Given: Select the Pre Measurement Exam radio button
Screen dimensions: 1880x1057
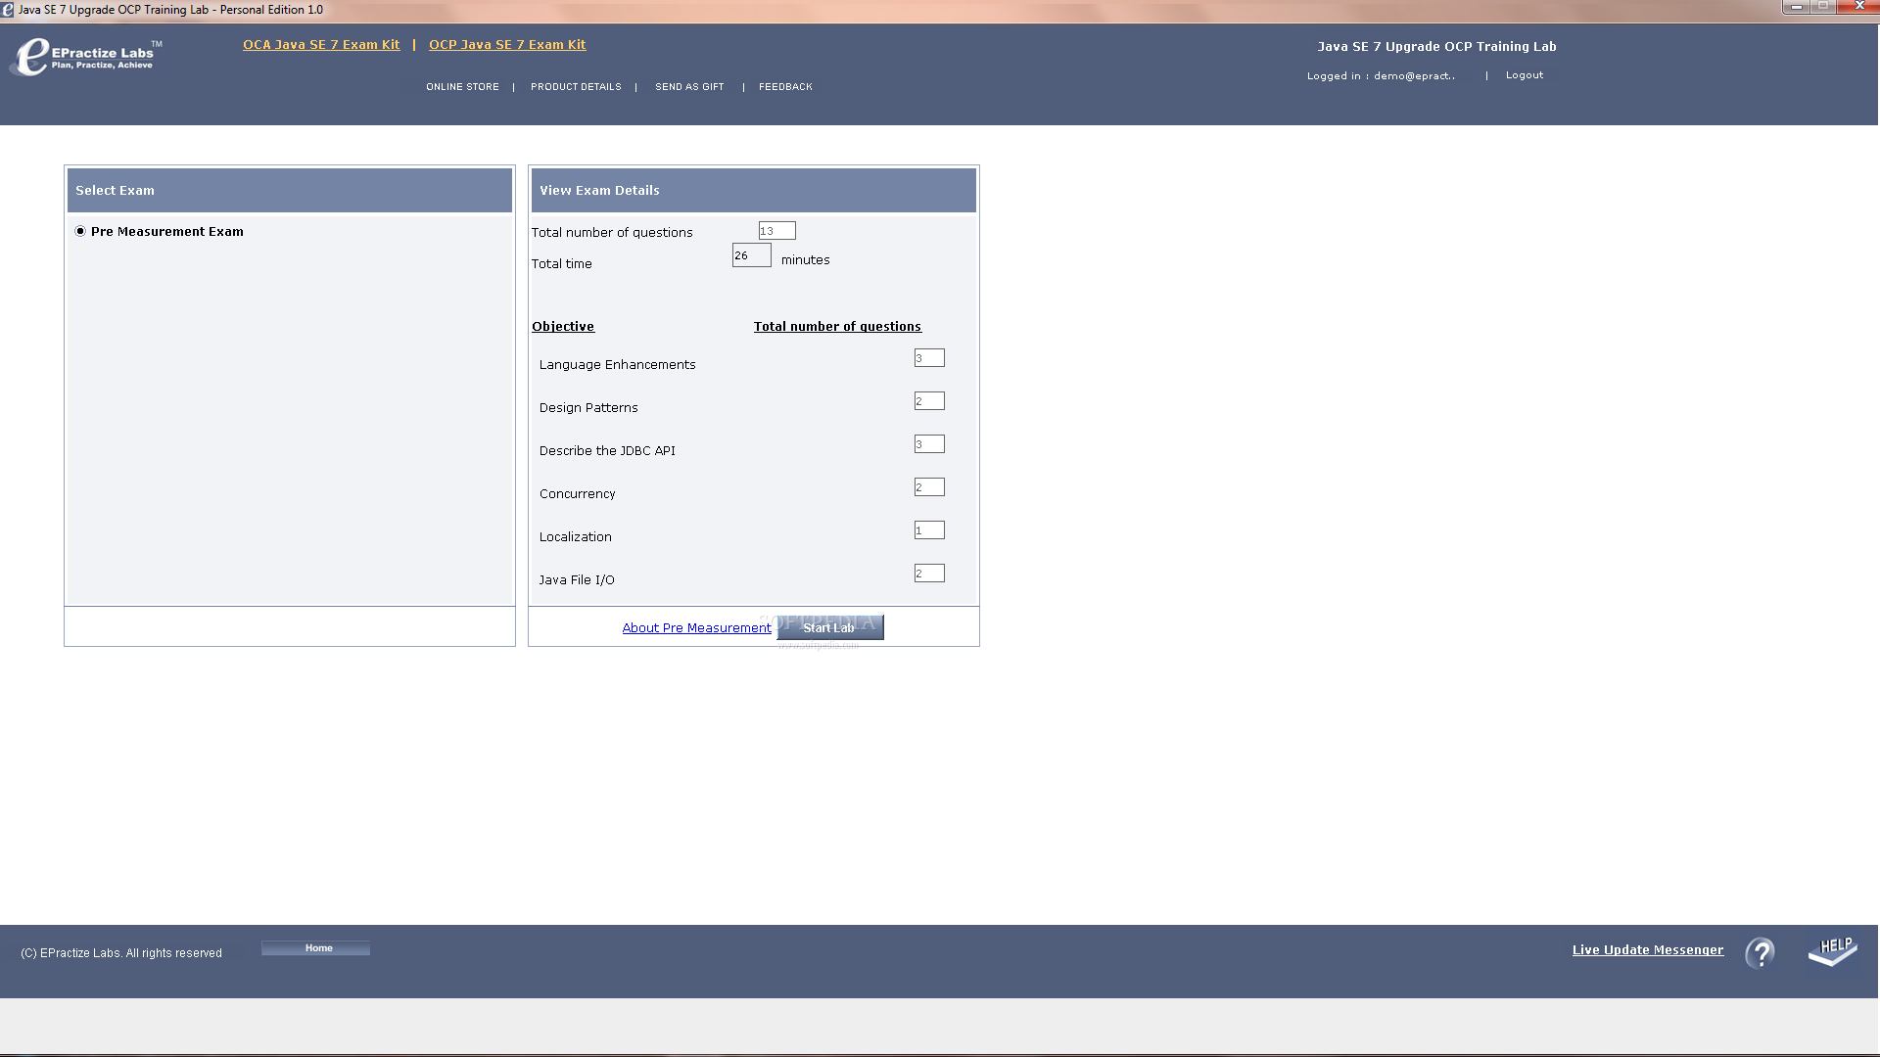Looking at the screenshot, I should click(80, 232).
